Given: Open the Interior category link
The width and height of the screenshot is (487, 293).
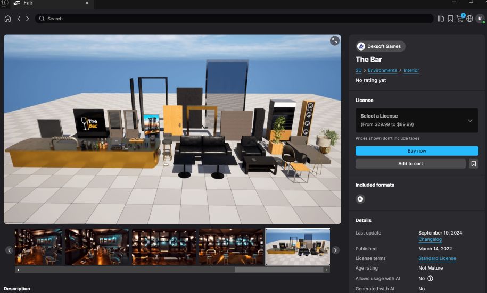Looking at the screenshot, I should coord(411,70).
